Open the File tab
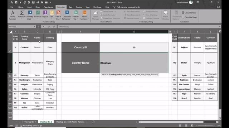The height and width of the screenshot is (128, 229). click(12, 7)
